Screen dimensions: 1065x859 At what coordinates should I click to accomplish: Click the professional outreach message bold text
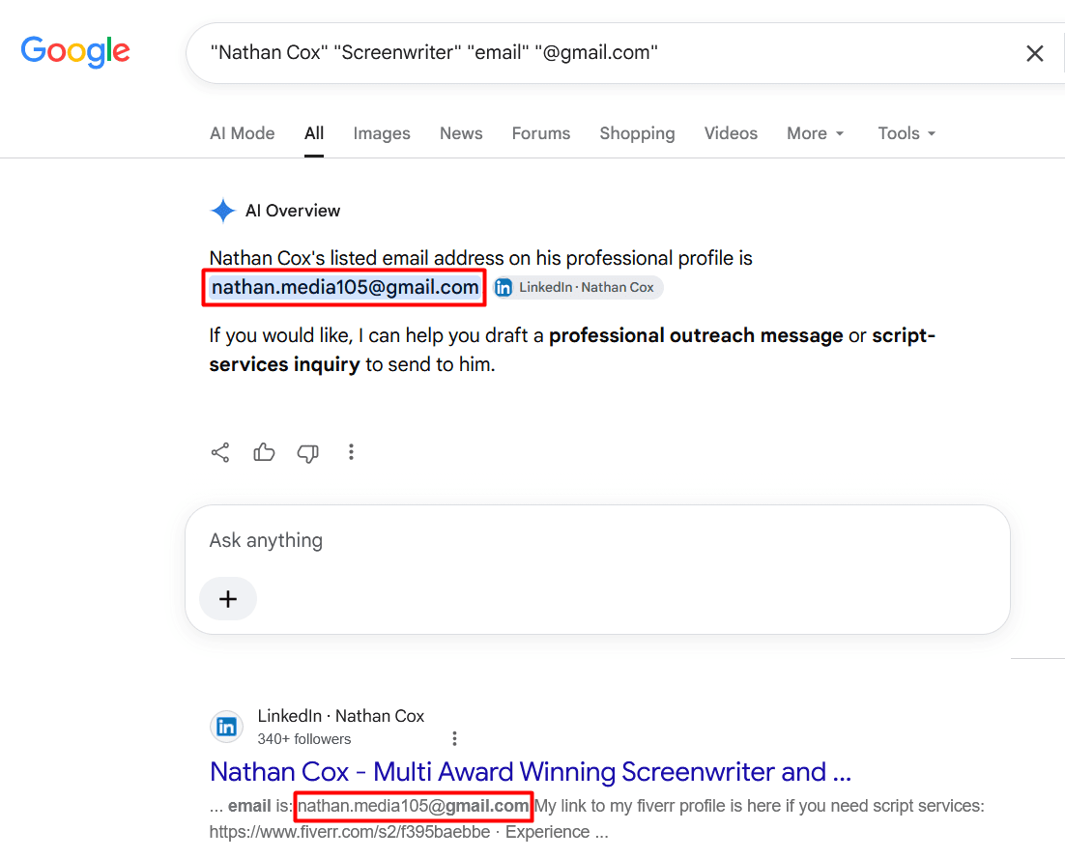click(x=696, y=335)
